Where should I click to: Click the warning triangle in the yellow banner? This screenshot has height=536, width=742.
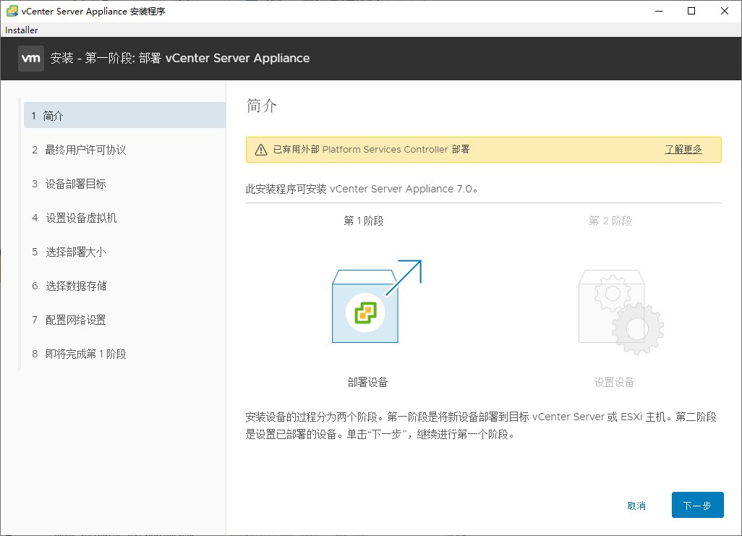click(261, 148)
